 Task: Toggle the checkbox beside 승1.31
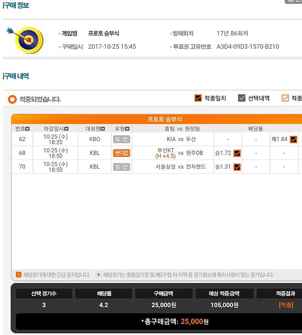tap(237, 167)
